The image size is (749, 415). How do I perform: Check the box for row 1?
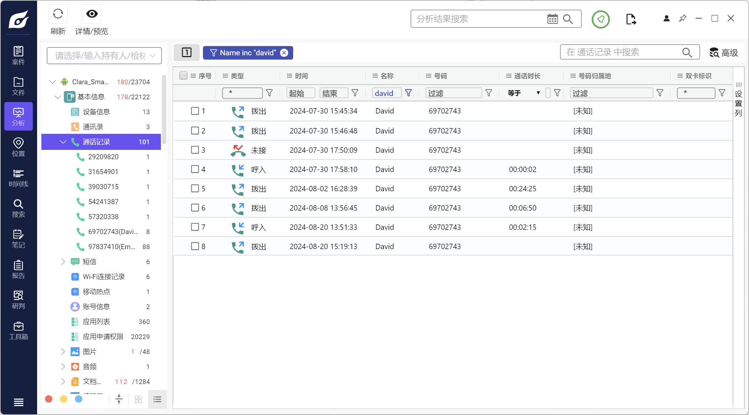click(195, 111)
